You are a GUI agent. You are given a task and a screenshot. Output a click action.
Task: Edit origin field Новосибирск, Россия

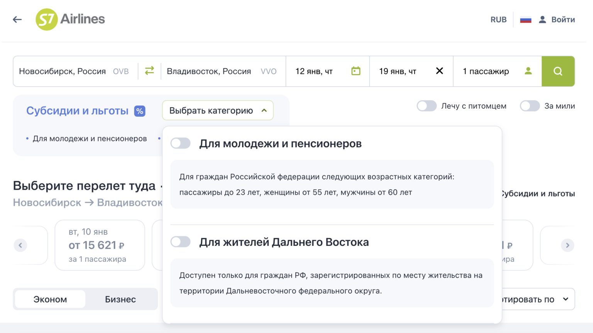[x=76, y=71]
